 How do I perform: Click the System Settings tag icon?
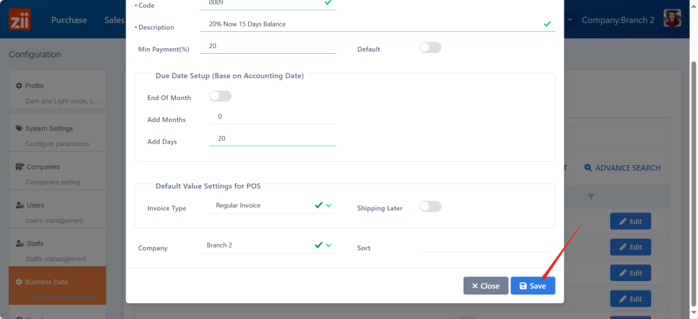click(x=19, y=129)
